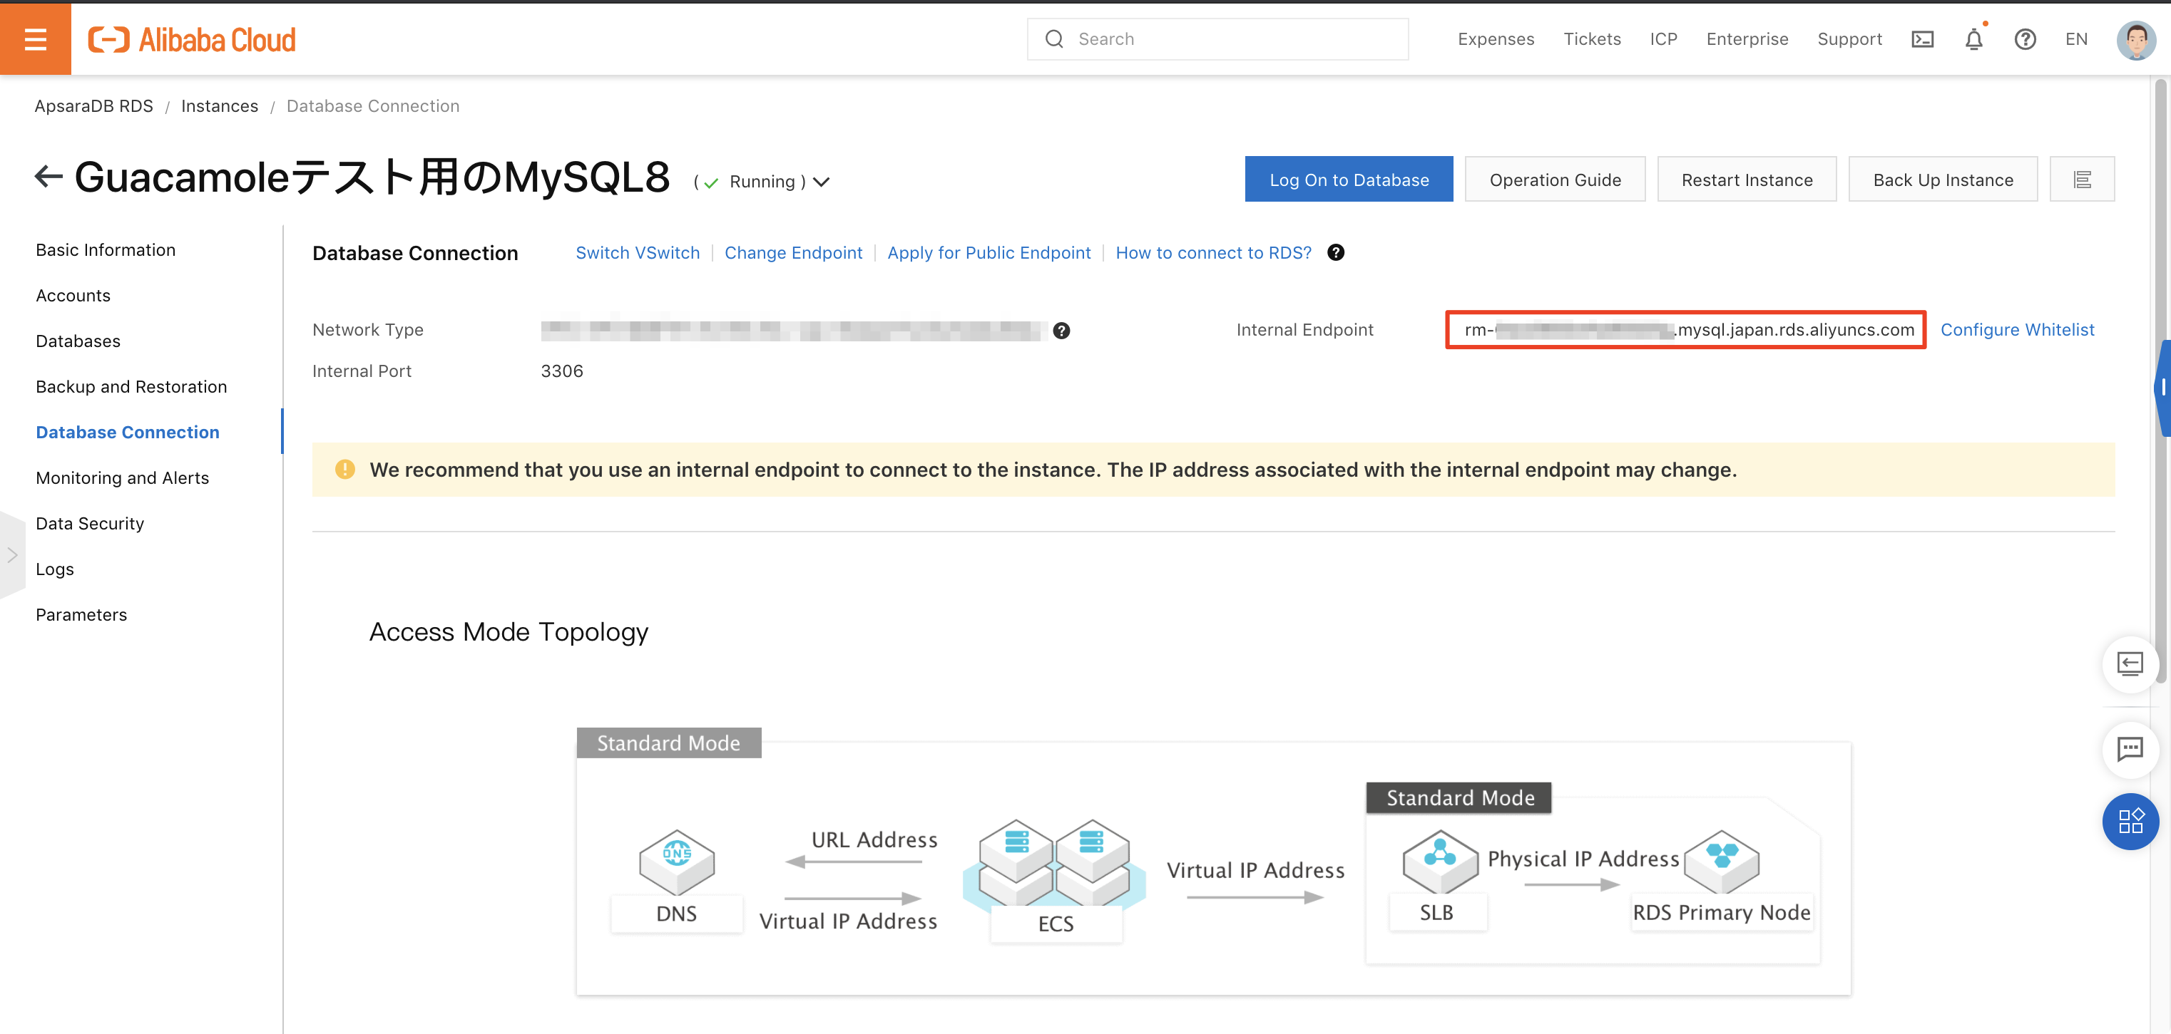Open Basic Information in sidebar
This screenshot has width=2171, height=1034.
(x=106, y=250)
